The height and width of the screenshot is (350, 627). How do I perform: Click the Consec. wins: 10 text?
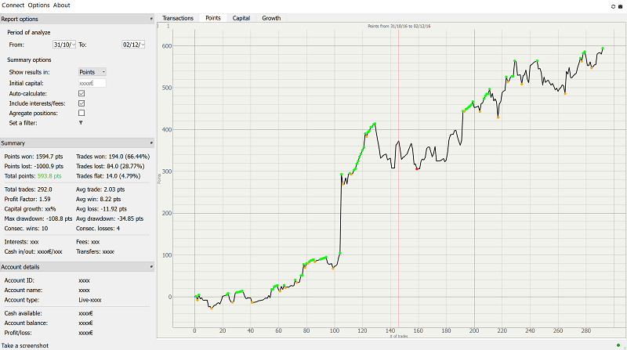tap(26, 229)
